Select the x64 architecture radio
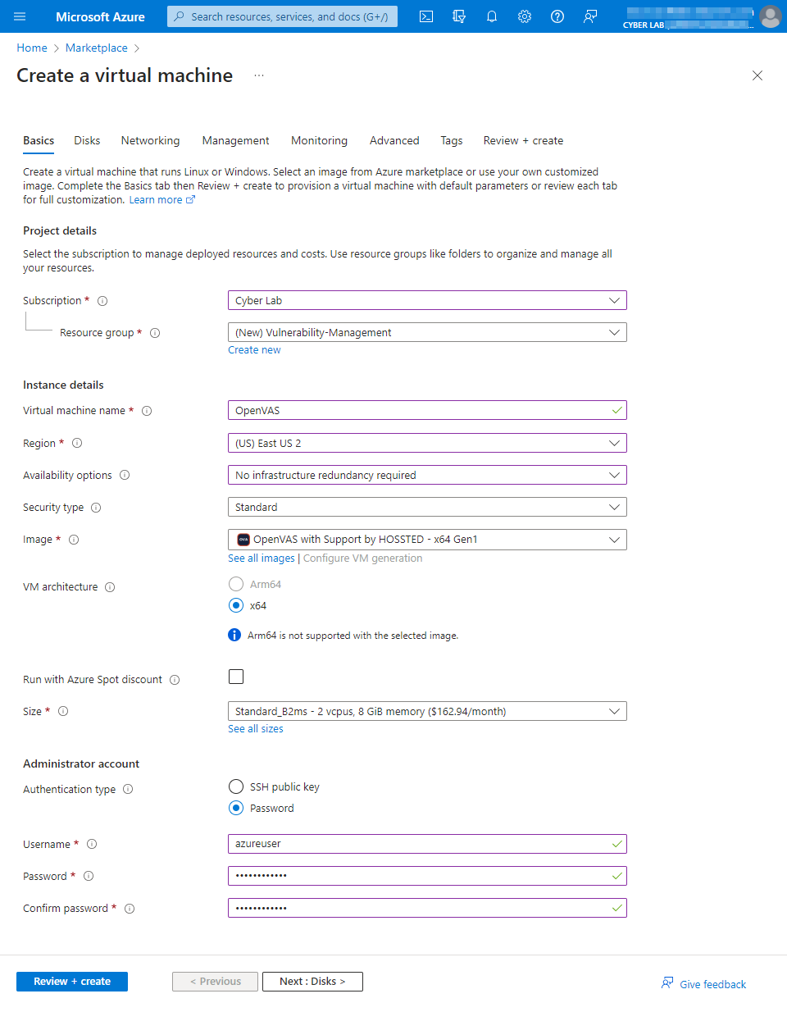Viewport: 787px width, 1012px height. coord(236,605)
